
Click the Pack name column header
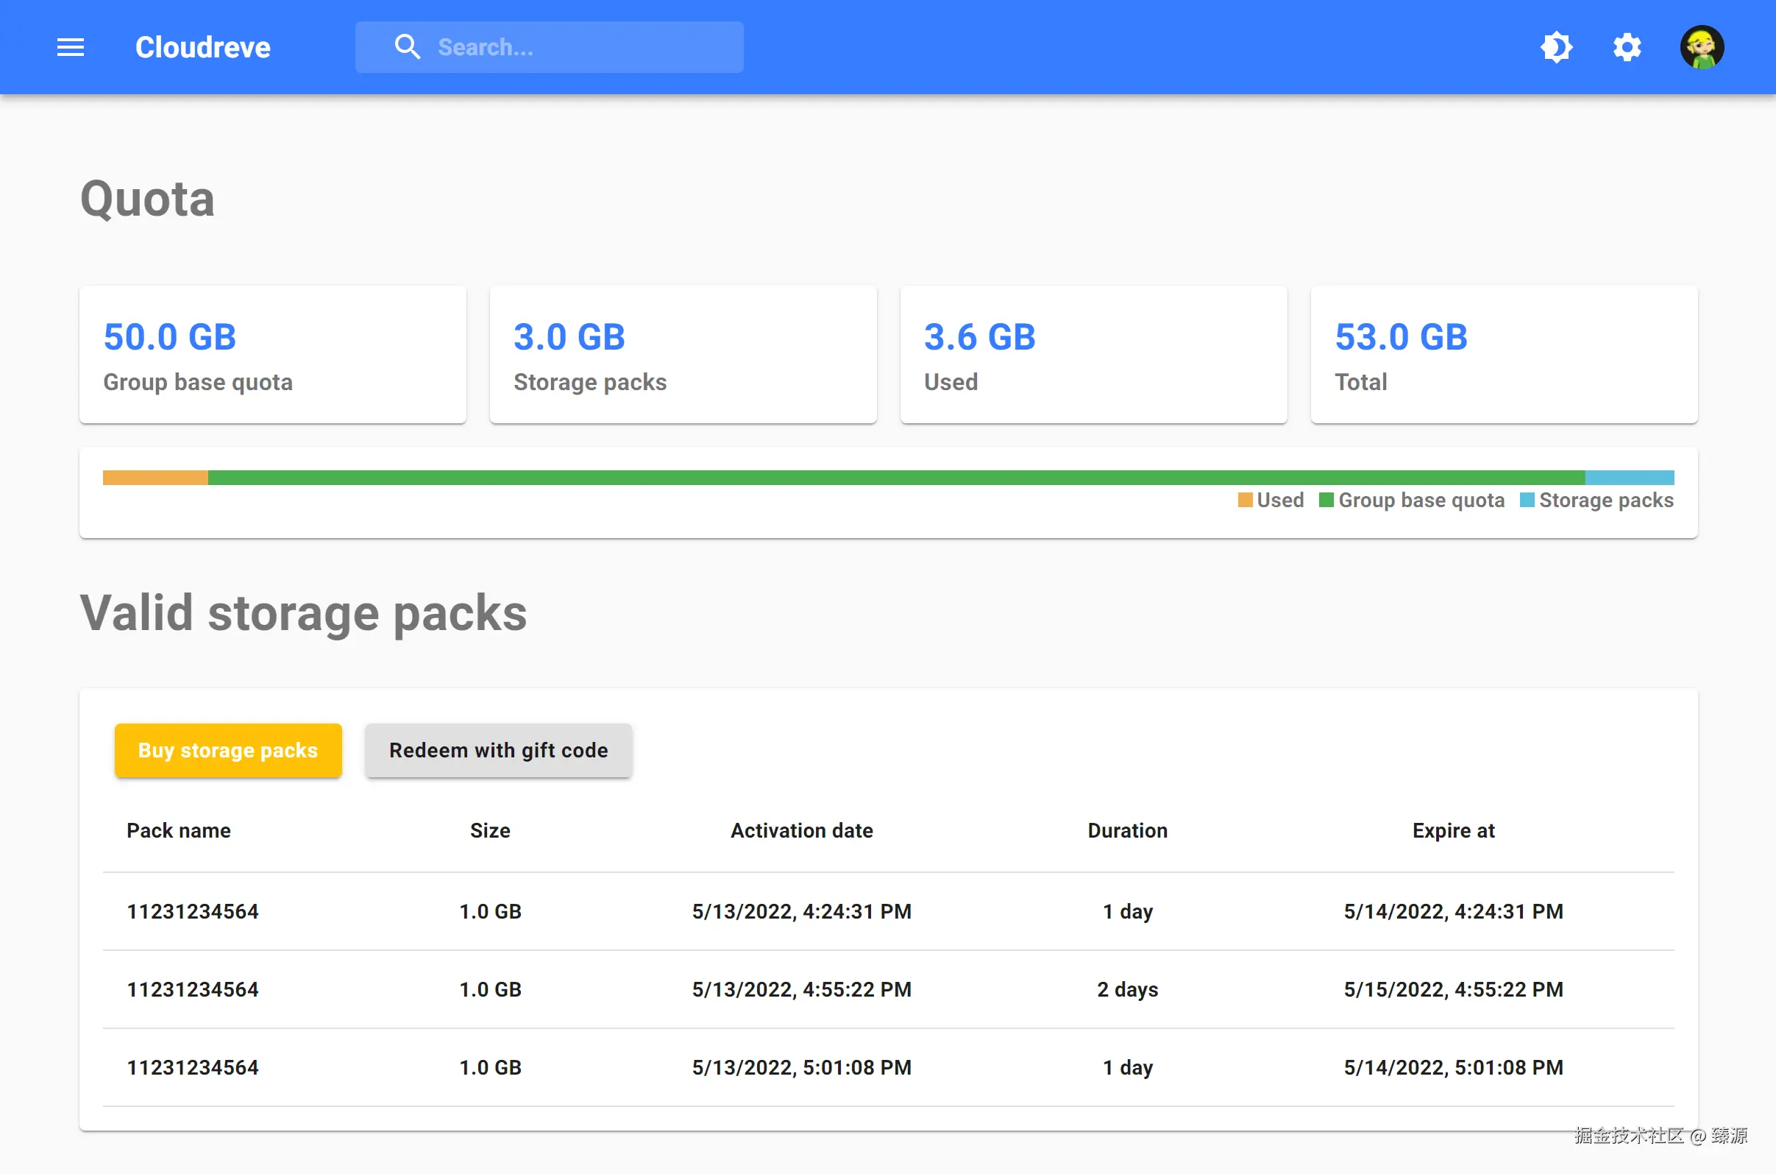(178, 830)
